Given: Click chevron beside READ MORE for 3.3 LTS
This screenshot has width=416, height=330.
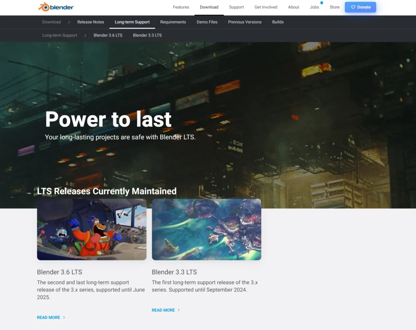Looking at the screenshot, I should (x=179, y=310).
